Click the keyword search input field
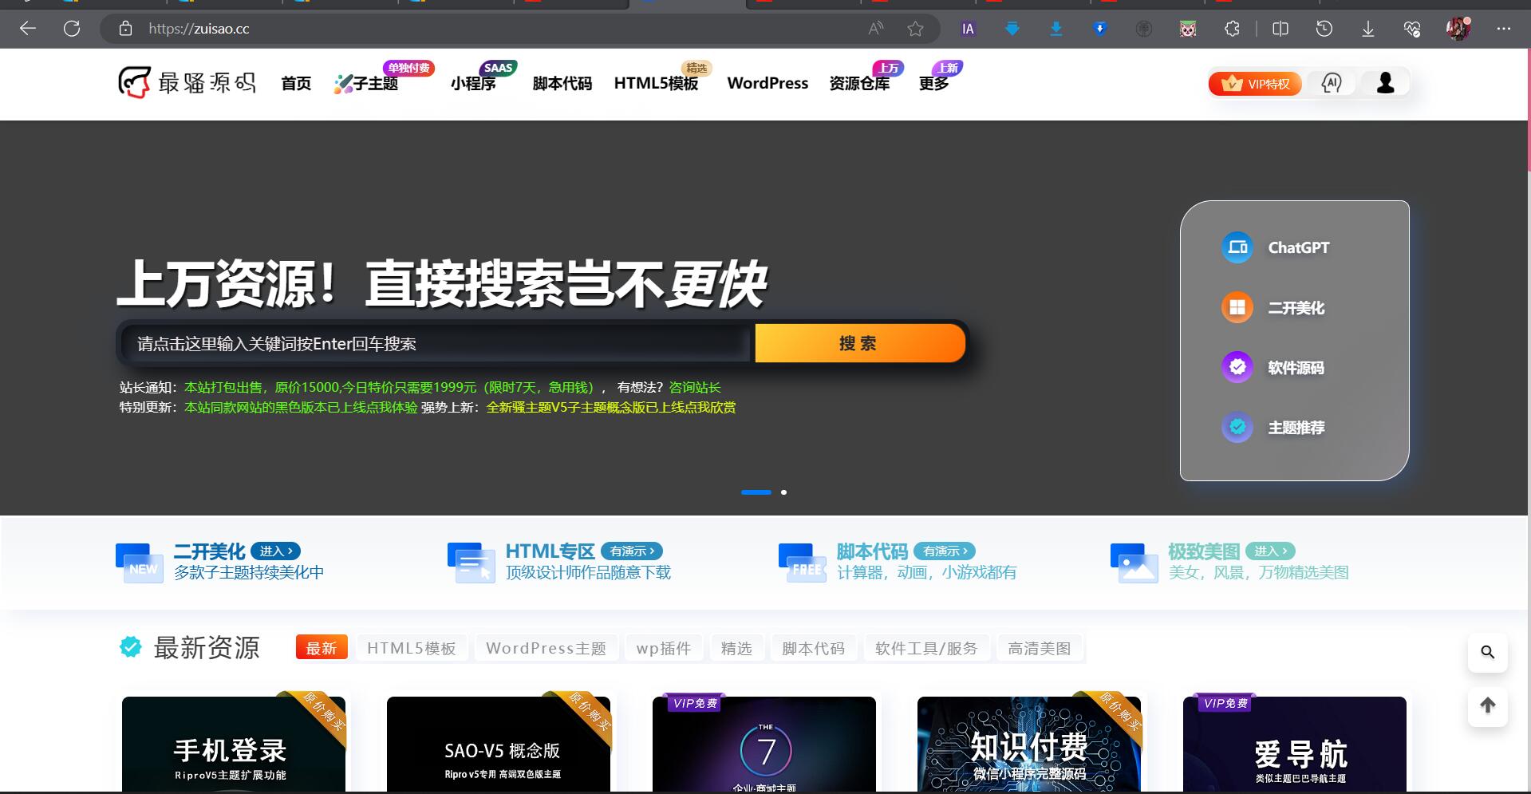 coord(435,344)
